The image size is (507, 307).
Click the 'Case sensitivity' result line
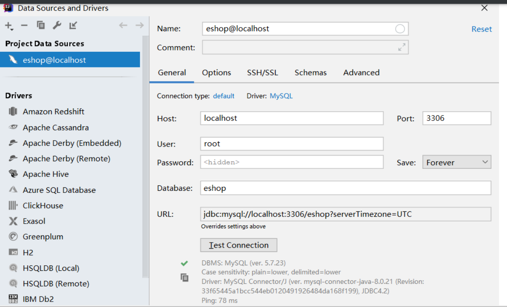click(271, 272)
